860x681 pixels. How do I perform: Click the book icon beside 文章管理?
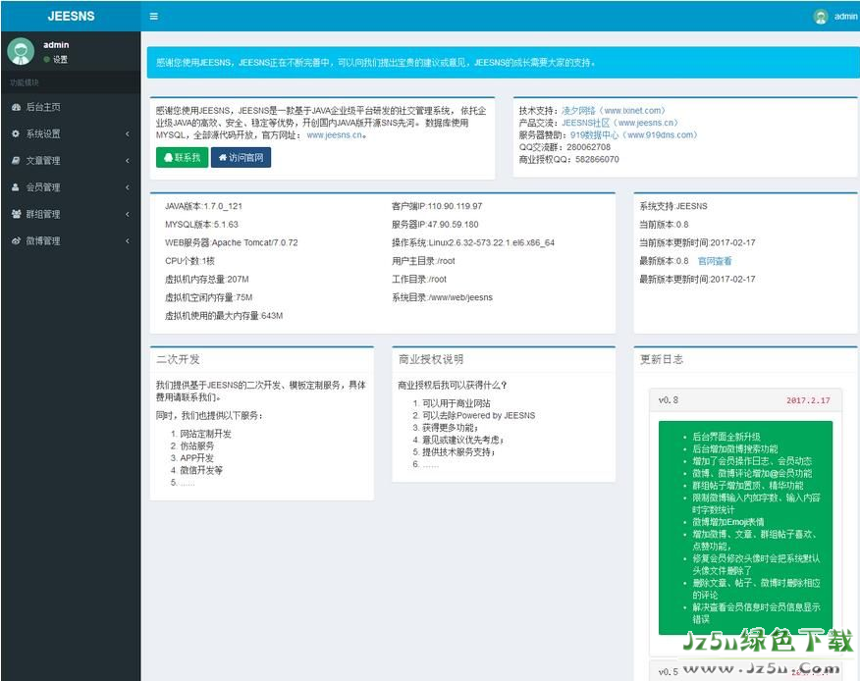16,161
